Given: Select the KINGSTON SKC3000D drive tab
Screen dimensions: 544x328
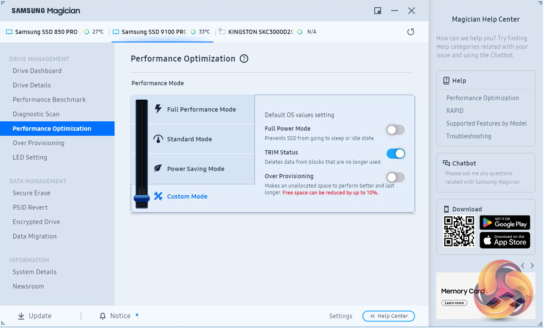Looking at the screenshot, I should 268,32.
